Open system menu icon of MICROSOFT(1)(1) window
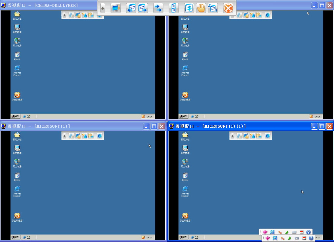 pyautogui.click(x=172, y=126)
